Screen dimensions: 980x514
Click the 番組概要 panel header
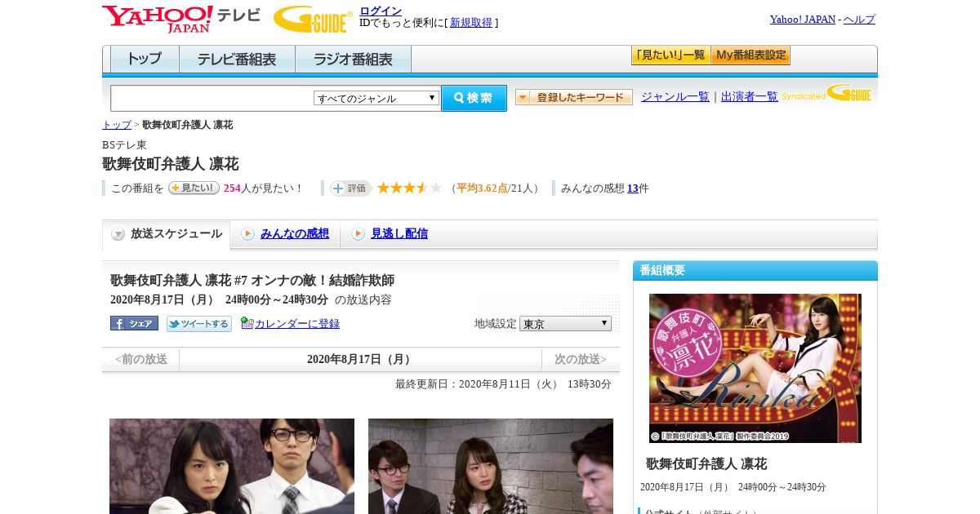click(x=755, y=271)
